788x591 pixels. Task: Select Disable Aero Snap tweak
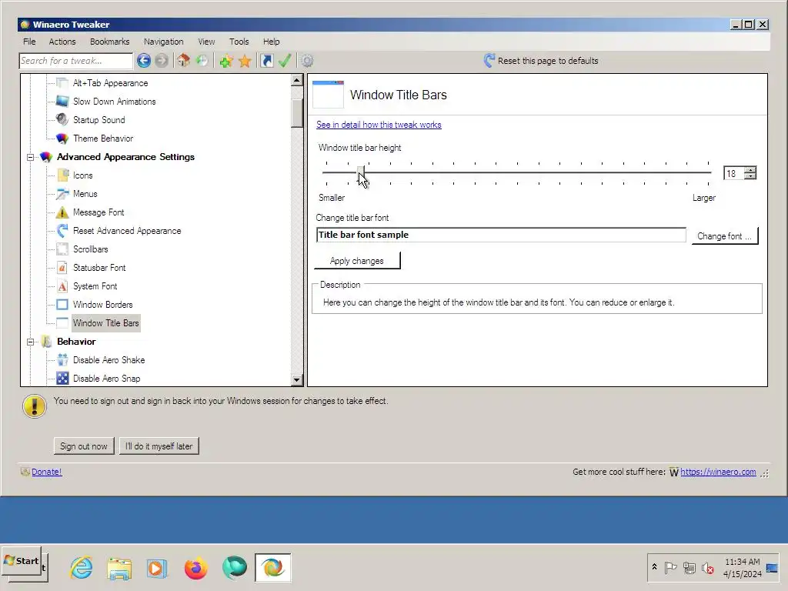click(x=106, y=379)
